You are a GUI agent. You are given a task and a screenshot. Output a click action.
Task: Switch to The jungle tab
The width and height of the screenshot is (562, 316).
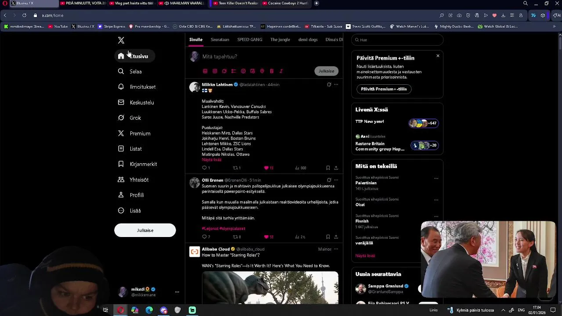point(280,39)
